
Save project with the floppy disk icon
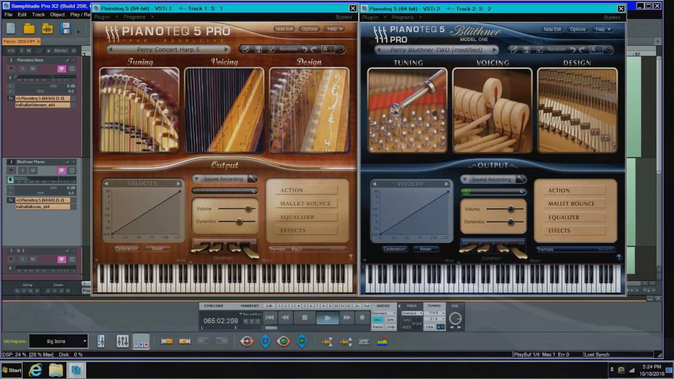[65, 28]
